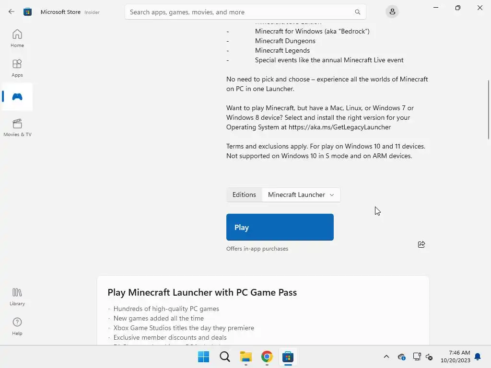The height and width of the screenshot is (368, 491).
Task: Click 'Xbox Game Studios titles' bullet
Action: coord(184,328)
